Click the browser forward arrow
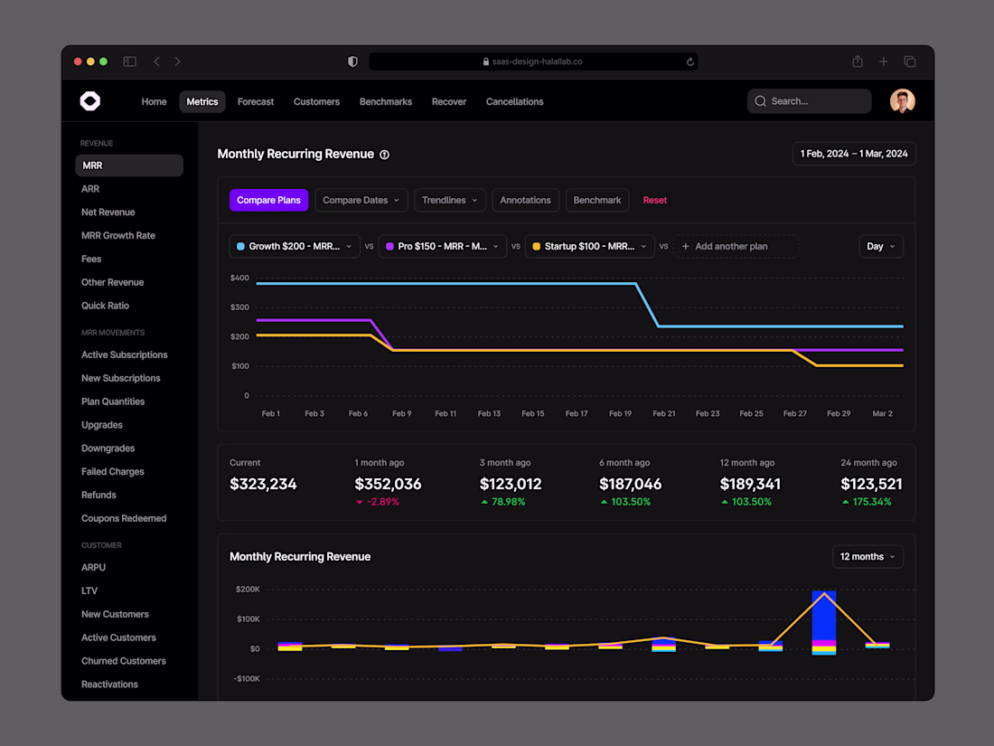The height and width of the screenshot is (746, 994). pos(177,61)
